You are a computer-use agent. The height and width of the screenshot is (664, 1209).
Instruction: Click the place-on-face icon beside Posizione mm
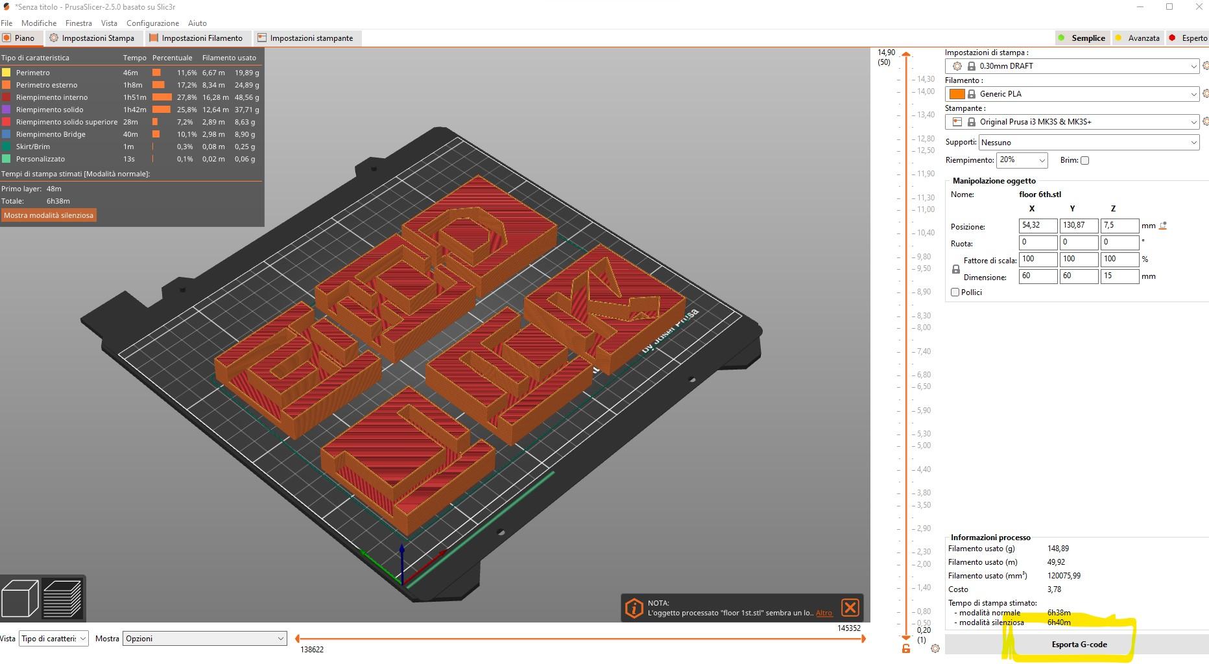point(1162,225)
